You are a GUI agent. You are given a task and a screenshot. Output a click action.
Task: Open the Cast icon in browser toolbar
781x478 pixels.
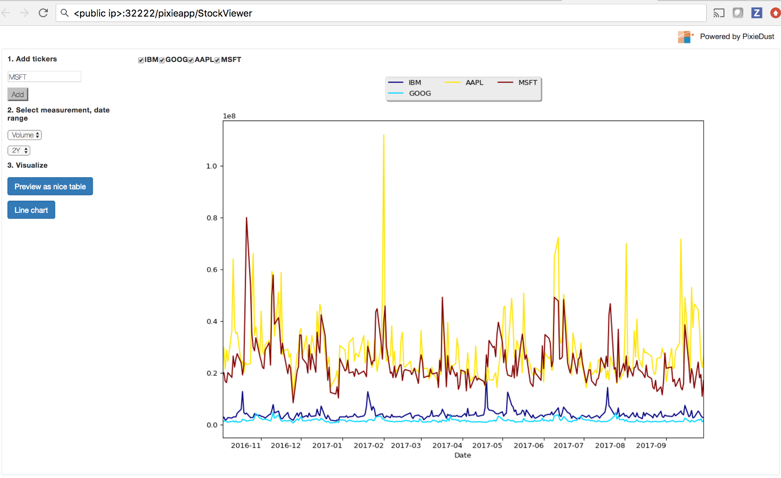coord(719,13)
